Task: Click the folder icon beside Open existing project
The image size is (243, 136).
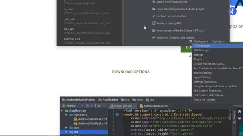Action: 154,9
